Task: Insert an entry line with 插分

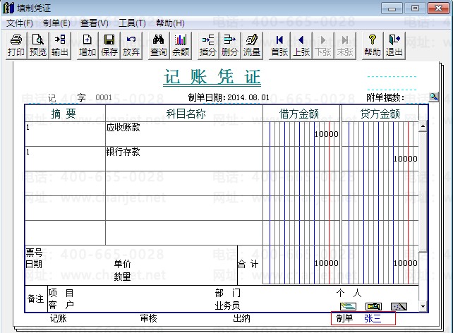Action: [x=208, y=45]
